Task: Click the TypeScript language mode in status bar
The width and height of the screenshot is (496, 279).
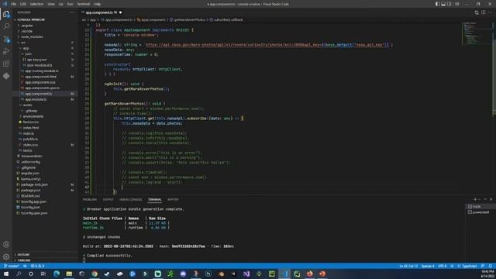Action: click(467, 266)
